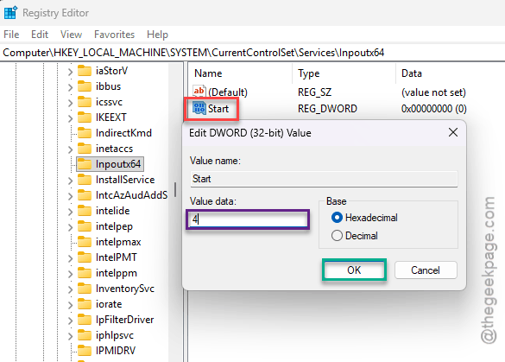Select the IndirectKmd folder icon
505x362 pixels.
pos(85,133)
